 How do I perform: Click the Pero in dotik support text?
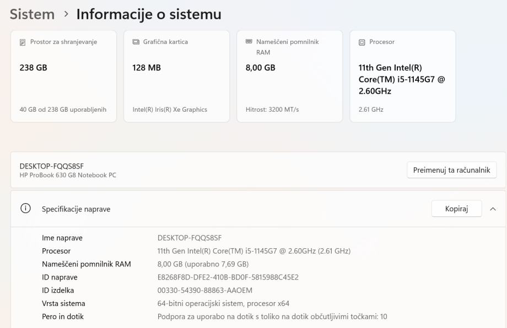(x=272, y=317)
